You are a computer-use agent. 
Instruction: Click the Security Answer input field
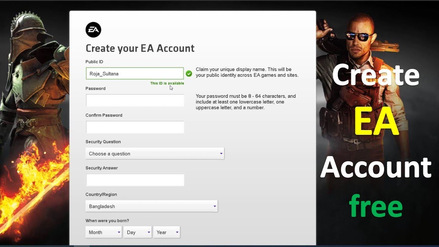click(135, 180)
